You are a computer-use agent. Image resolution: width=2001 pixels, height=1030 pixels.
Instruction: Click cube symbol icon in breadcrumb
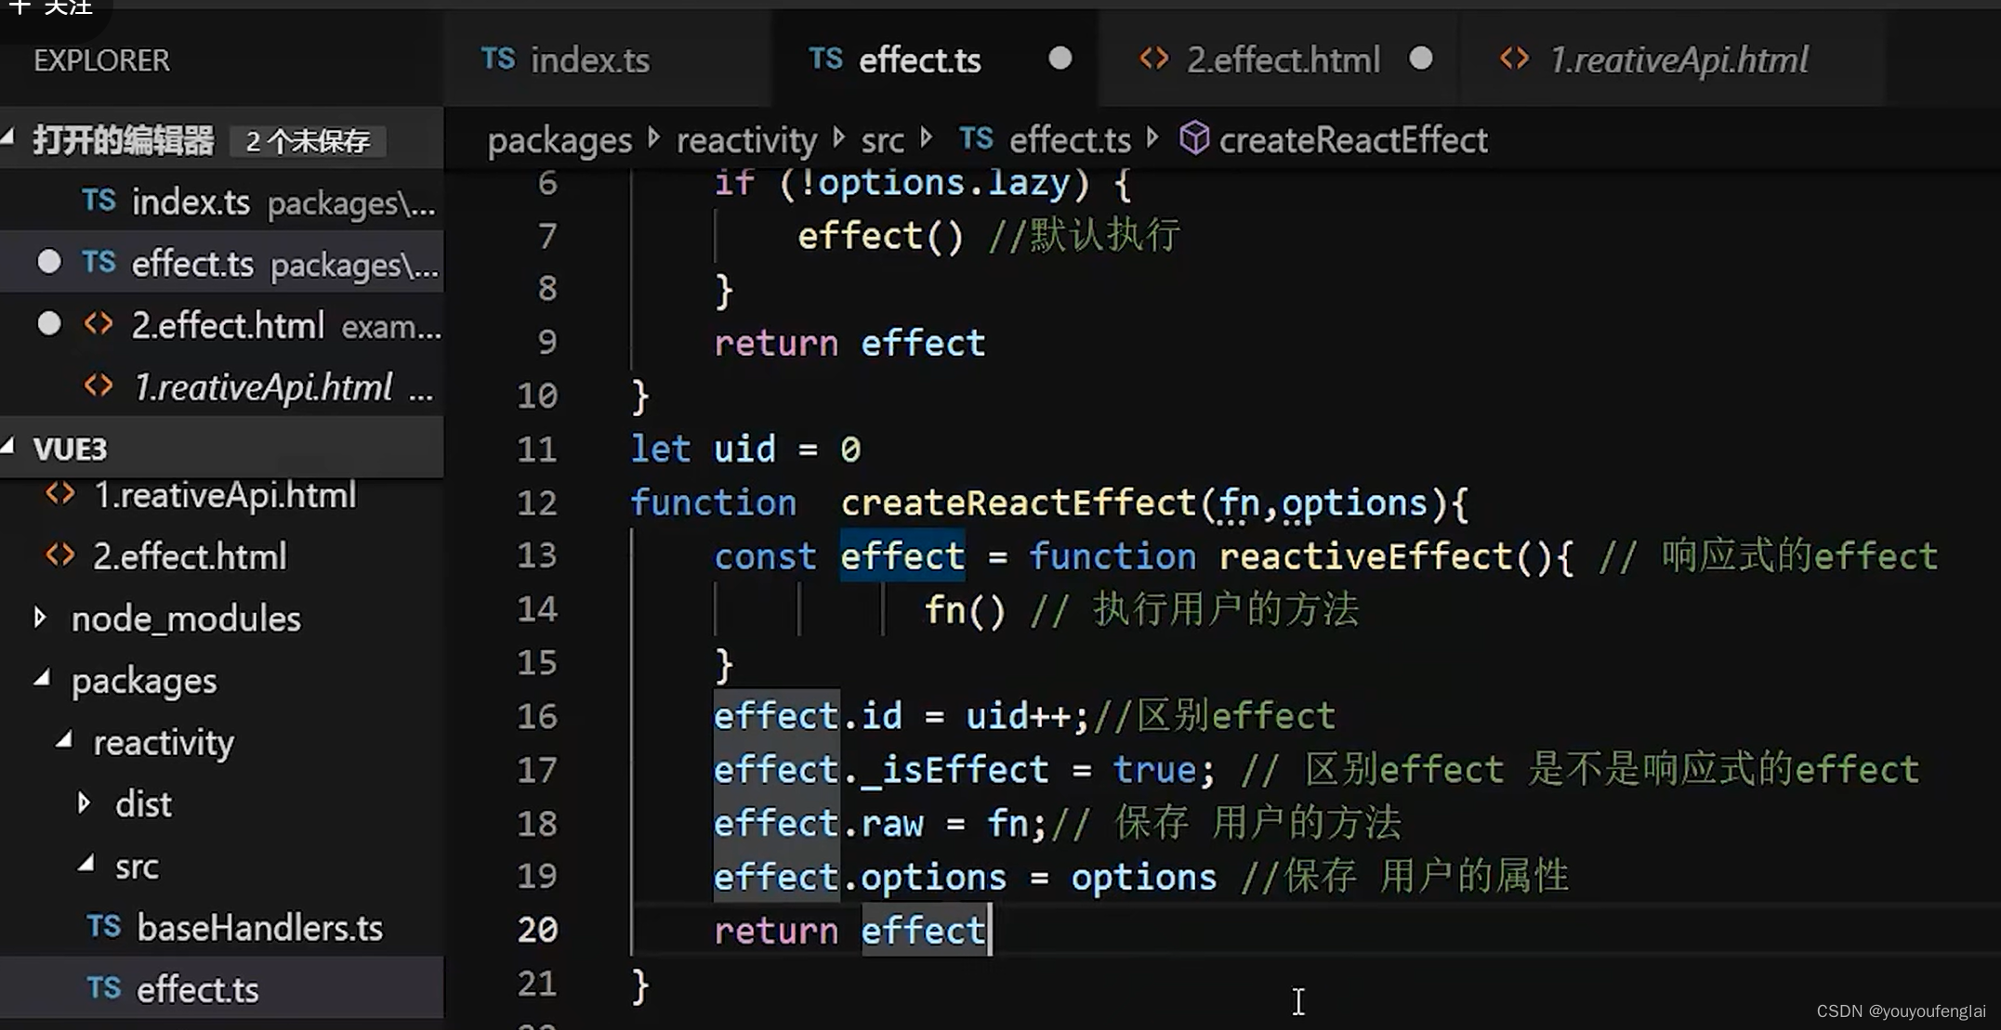click(1194, 139)
